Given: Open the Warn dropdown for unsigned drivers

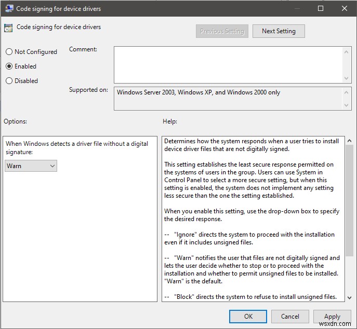Looking at the screenshot, I should coord(31,166).
